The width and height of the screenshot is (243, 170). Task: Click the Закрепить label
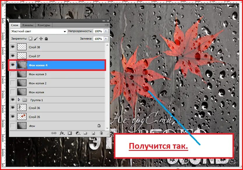[19, 39]
